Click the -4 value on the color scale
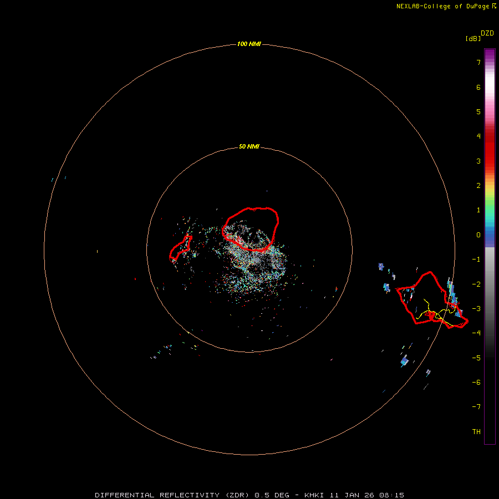 476,333
